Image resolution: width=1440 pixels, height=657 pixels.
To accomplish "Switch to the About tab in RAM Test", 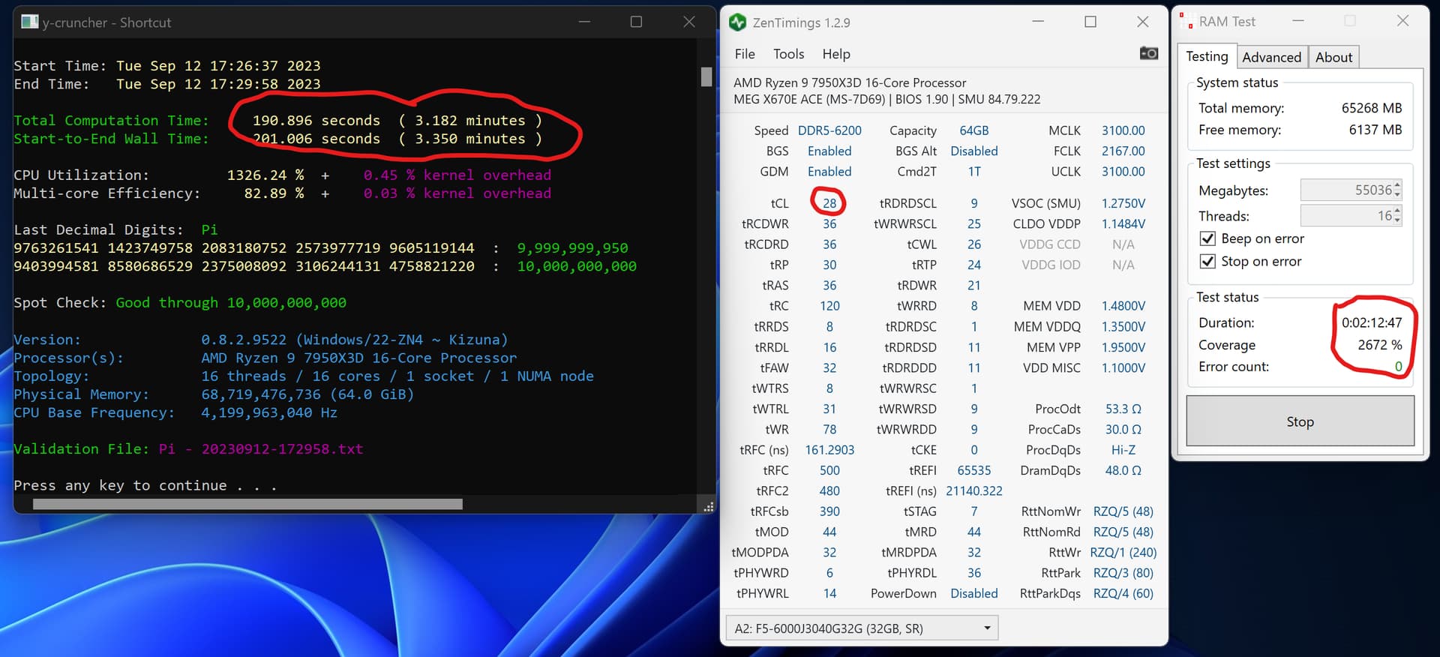I will pyautogui.click(x=1333, y=57).
